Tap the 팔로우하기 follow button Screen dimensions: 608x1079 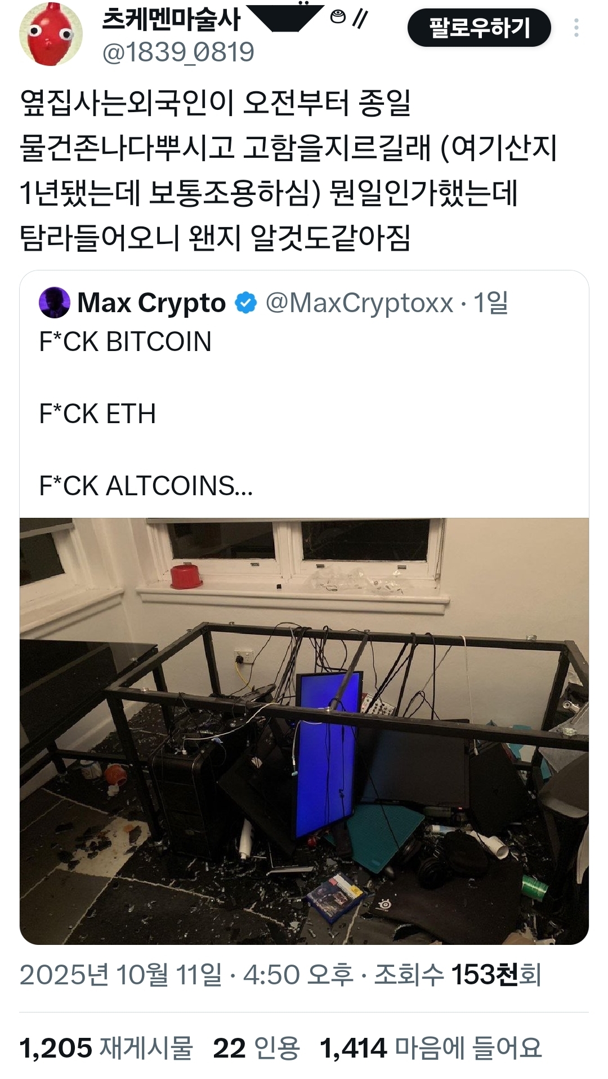479,28
